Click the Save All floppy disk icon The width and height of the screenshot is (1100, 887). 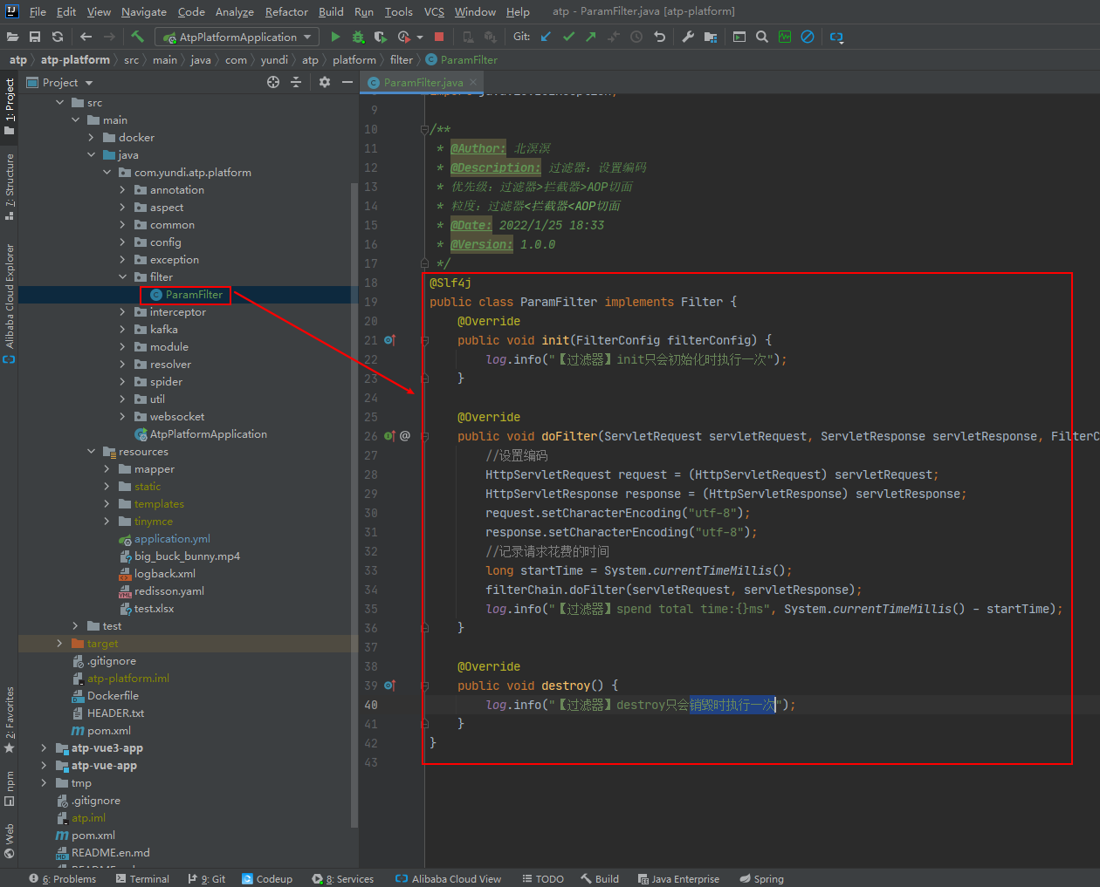click(35, 37)
